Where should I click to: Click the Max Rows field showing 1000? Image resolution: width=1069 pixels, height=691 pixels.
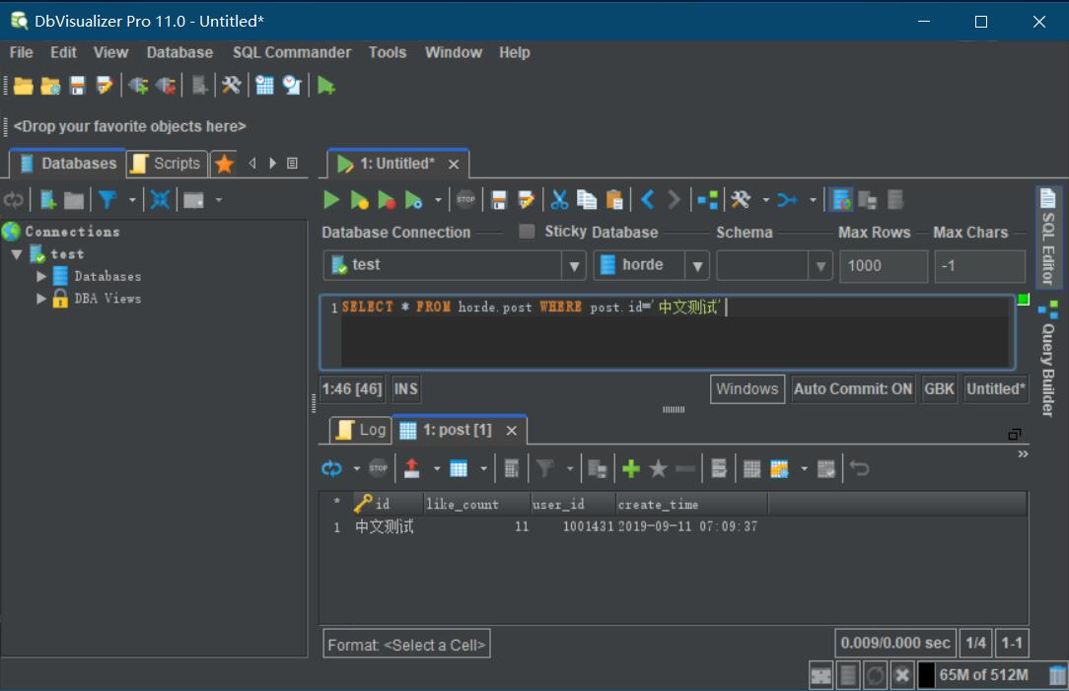884,266
